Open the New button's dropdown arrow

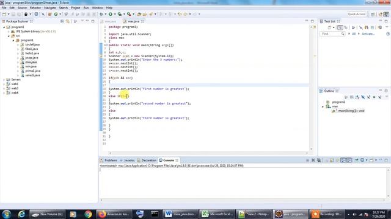9,14
